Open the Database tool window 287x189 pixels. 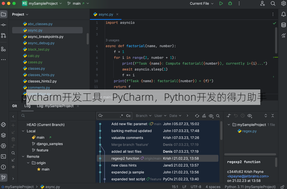pos(284,25)
